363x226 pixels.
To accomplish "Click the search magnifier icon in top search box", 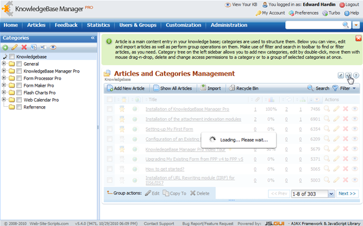I will (x=346, y=25).
